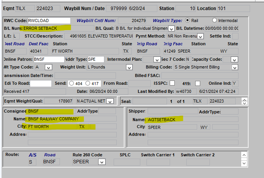Click the Addr Type field showing SPE
The image size is (264, 178).
96,59
